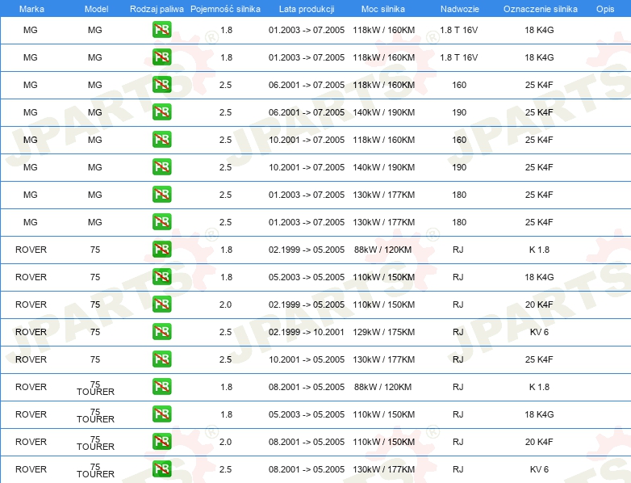
Task: Click the Model column header
Action: (x=96, y=9)
